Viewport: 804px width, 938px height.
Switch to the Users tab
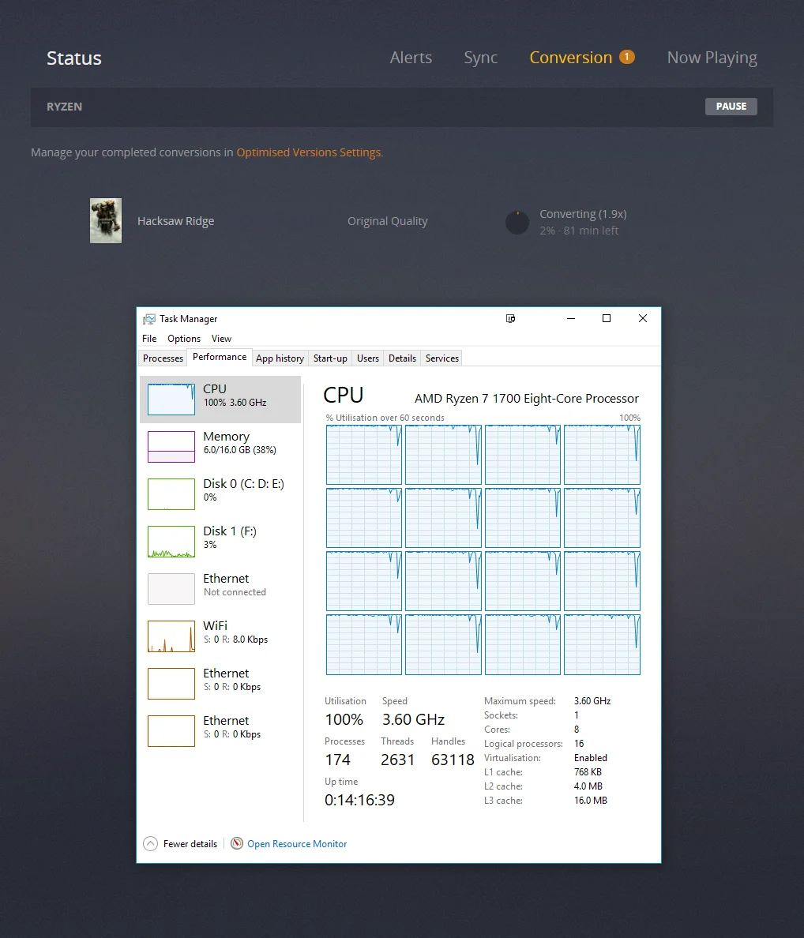pyautogui.click(x=368, y=358)
